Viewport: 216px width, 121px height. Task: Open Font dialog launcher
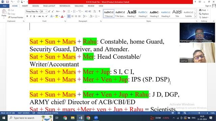[65, 21]
